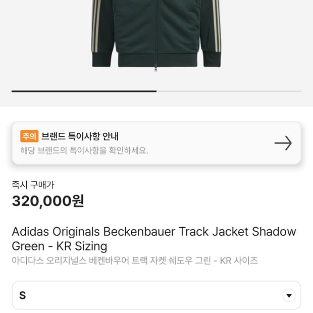Click the 해당 브랜드의 특이사항을 확인하세요 subtext
The height and width of the screenshot is (313, 313).
pyautogui.click(x=84, y=150)
